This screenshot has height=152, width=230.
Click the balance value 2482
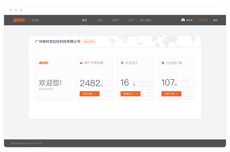tap(90, 83)
